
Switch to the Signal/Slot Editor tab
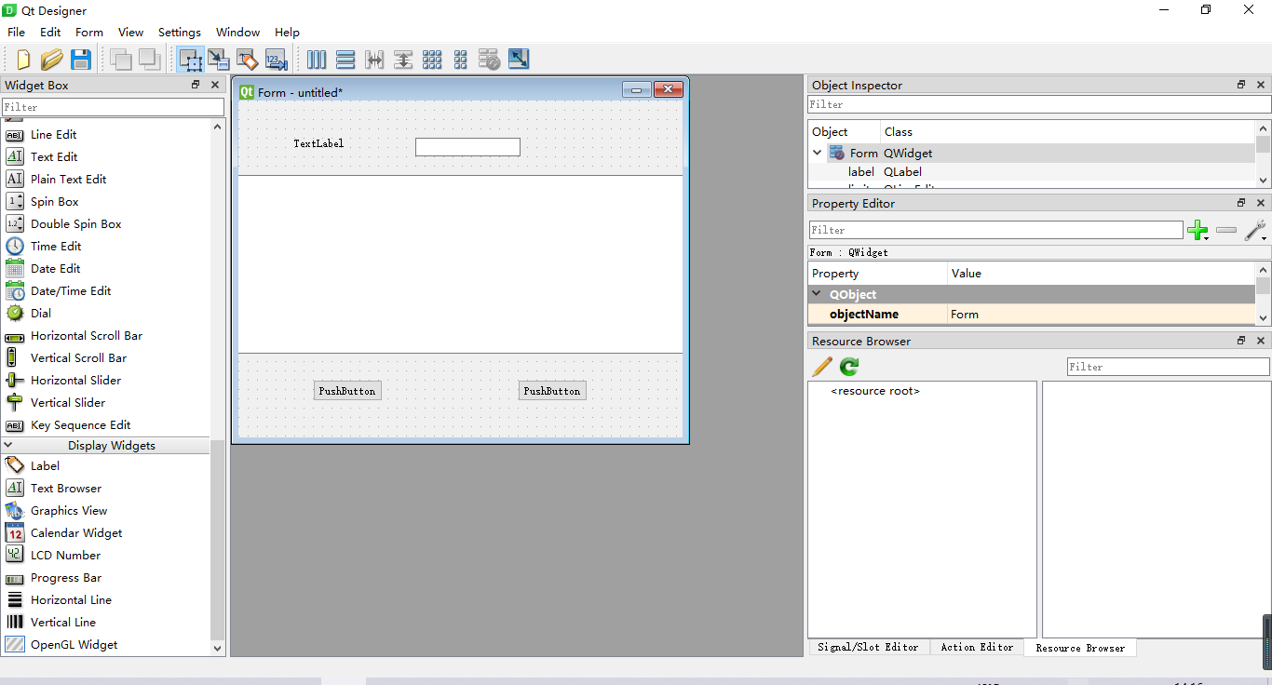(x=868, y=647)
